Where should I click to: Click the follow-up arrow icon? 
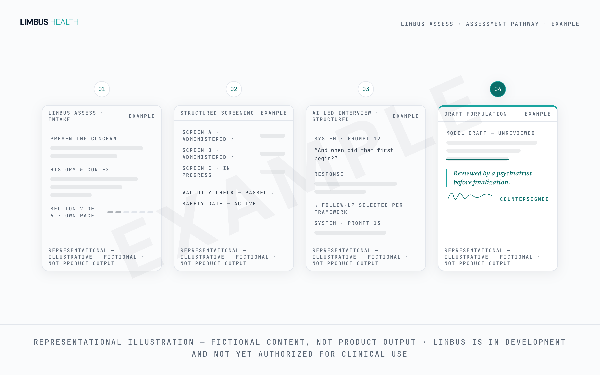316,205
